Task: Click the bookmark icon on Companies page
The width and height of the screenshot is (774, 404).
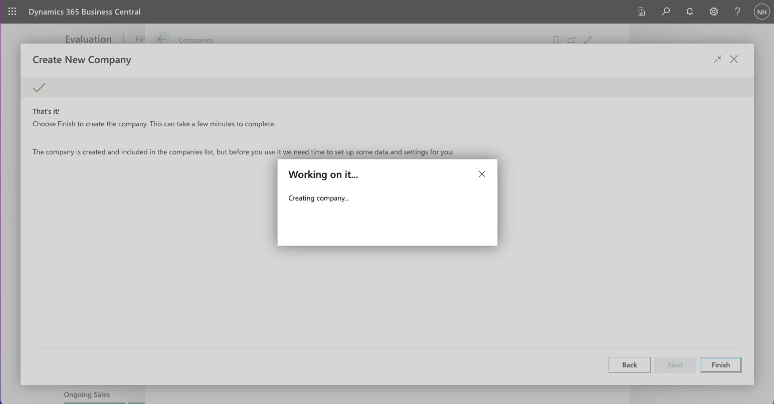Action: 555,40
